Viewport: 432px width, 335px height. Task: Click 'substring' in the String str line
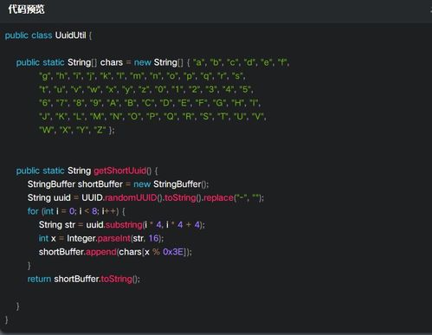pyautogui.click(x=124, y=225)
